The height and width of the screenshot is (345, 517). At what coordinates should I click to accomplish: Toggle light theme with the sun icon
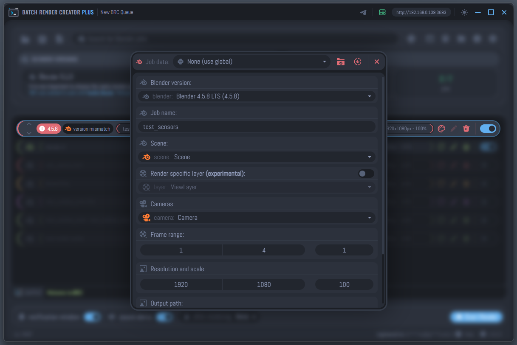coord(464,12)
